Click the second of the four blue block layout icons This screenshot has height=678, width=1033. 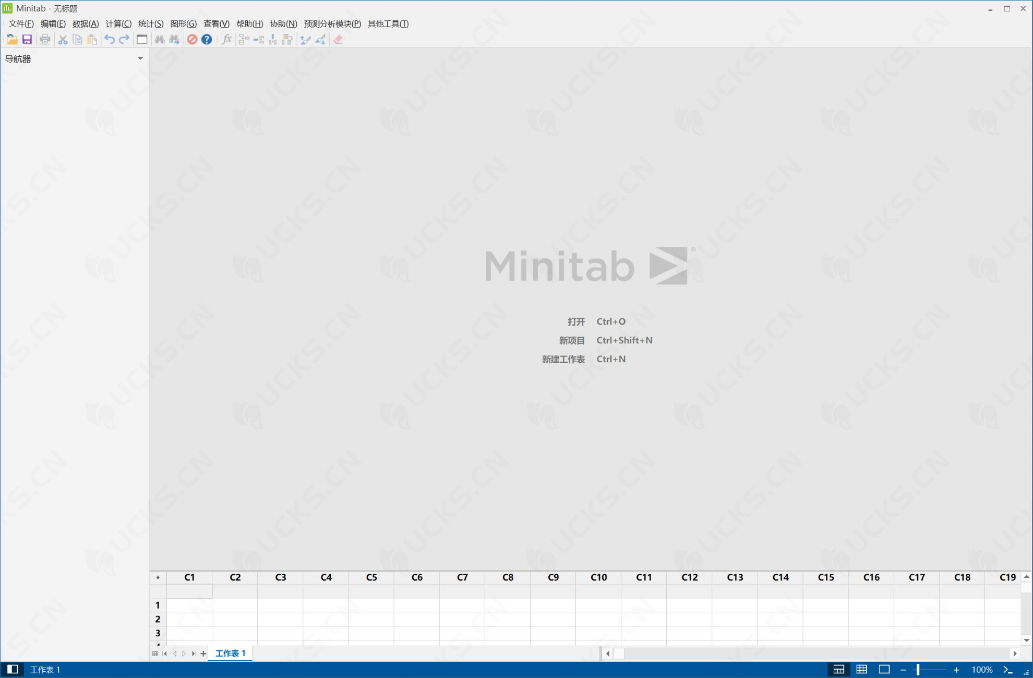pos(259,40)
